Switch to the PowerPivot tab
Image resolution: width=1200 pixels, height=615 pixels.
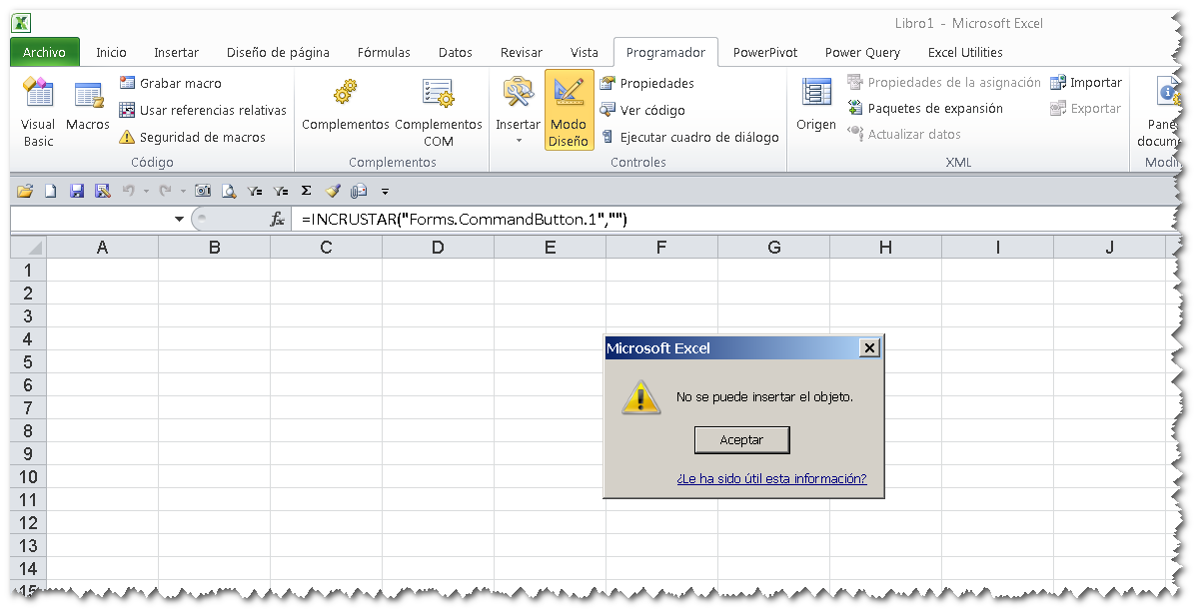(764, 52)
